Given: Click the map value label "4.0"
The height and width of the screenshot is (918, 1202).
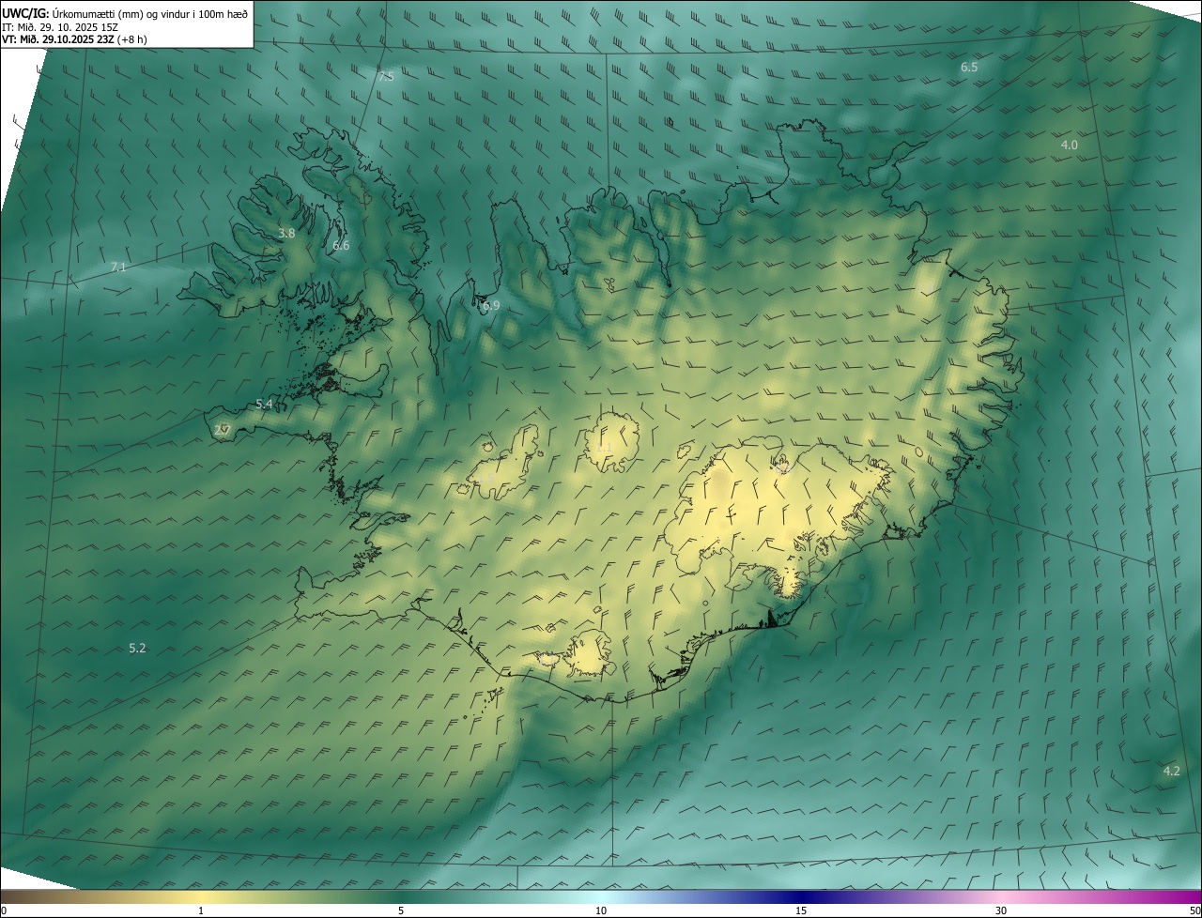Looking at the screenshot, I should pyautogui.click(x=1070, y=145).
